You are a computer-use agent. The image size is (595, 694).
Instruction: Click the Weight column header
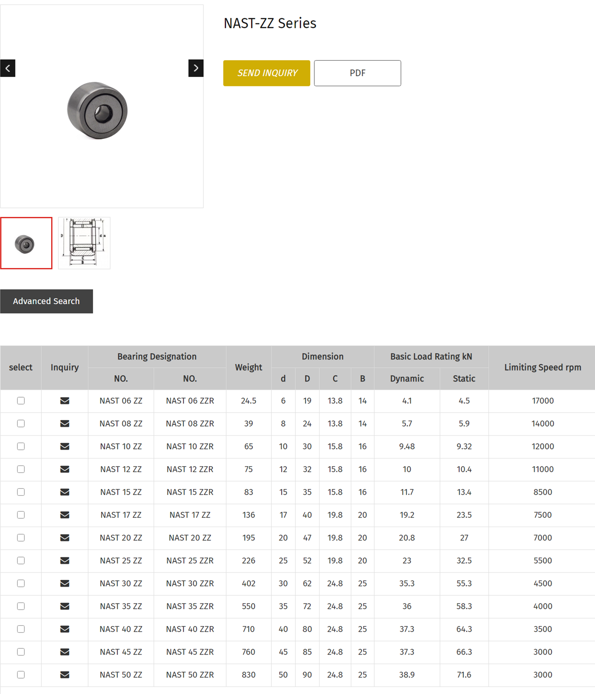[x=248, y=367]
